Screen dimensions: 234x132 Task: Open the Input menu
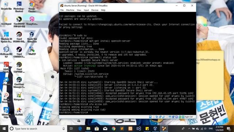click(x=86, y=10)
